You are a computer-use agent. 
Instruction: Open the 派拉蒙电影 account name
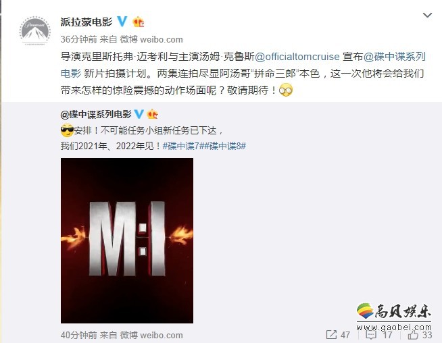coord(87,22)
